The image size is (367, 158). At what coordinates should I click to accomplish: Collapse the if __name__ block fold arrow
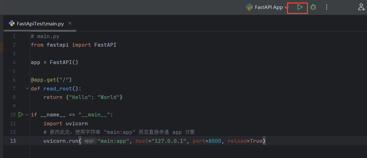(x=27, y=115)
